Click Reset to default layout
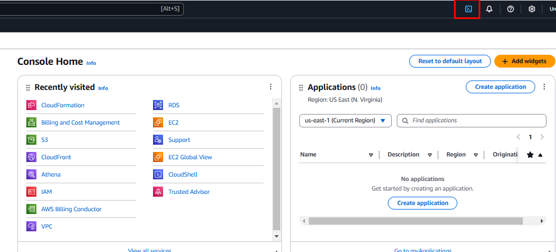Viewport: 556px width, 252px height. (x=450, y=61)
